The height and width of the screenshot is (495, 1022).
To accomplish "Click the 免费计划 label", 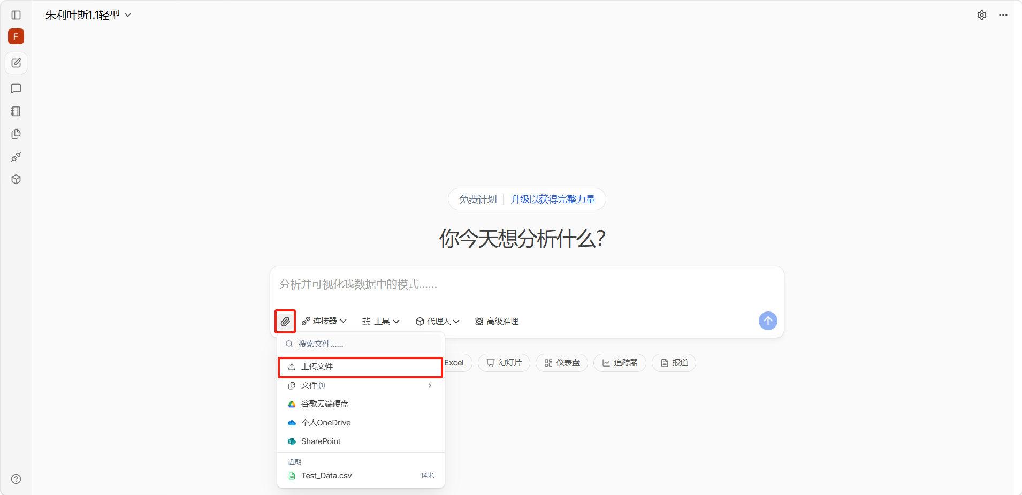I will click(478, 200).
